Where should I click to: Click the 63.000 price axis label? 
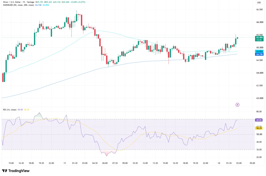[260, 98]
